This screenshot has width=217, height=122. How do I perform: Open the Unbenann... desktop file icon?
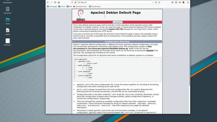[x=7, y=42]
